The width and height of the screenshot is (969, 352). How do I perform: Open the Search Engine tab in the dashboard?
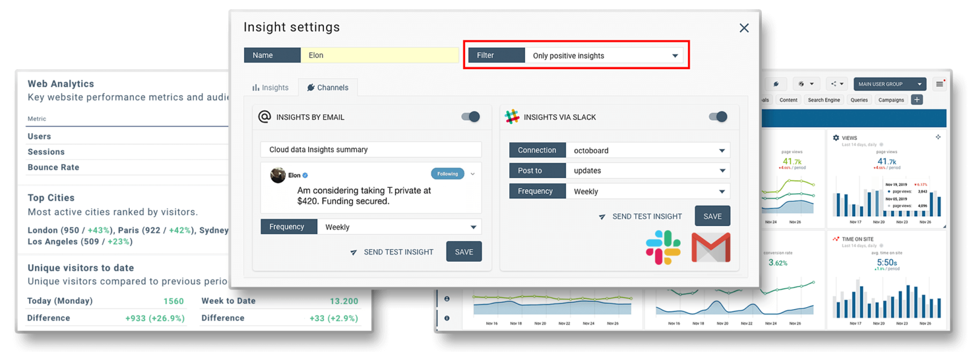[x=824, y=100]
